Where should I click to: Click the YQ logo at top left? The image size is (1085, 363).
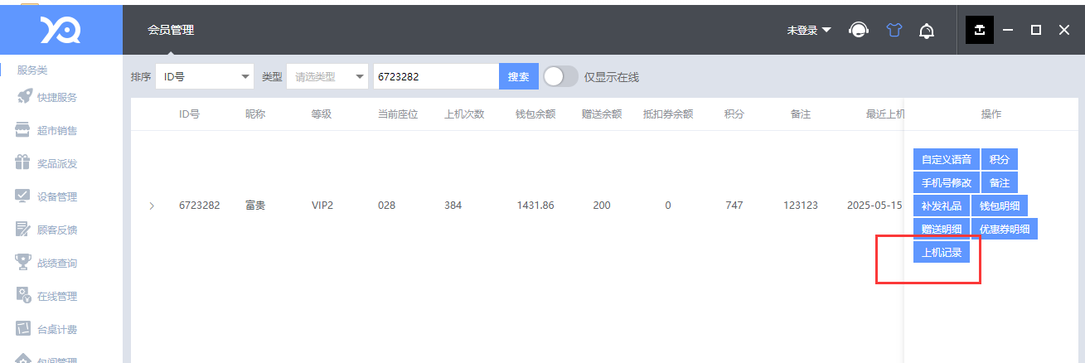[61, 30]
